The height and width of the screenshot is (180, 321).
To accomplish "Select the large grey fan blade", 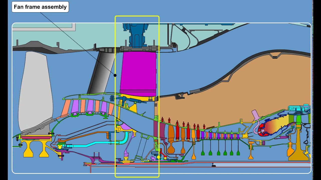I will [x=35, y=92].
